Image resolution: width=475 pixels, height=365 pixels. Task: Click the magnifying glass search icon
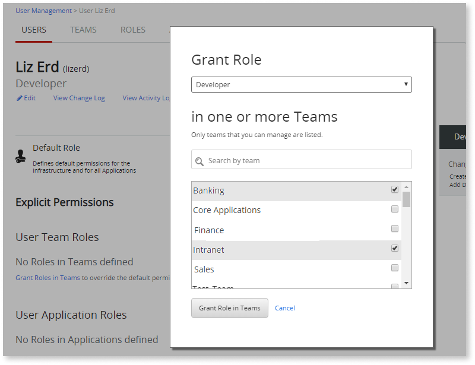199,160
